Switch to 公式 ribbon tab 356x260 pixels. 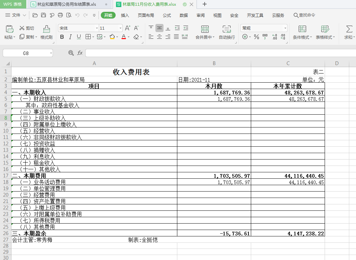[x=167, y=15]
